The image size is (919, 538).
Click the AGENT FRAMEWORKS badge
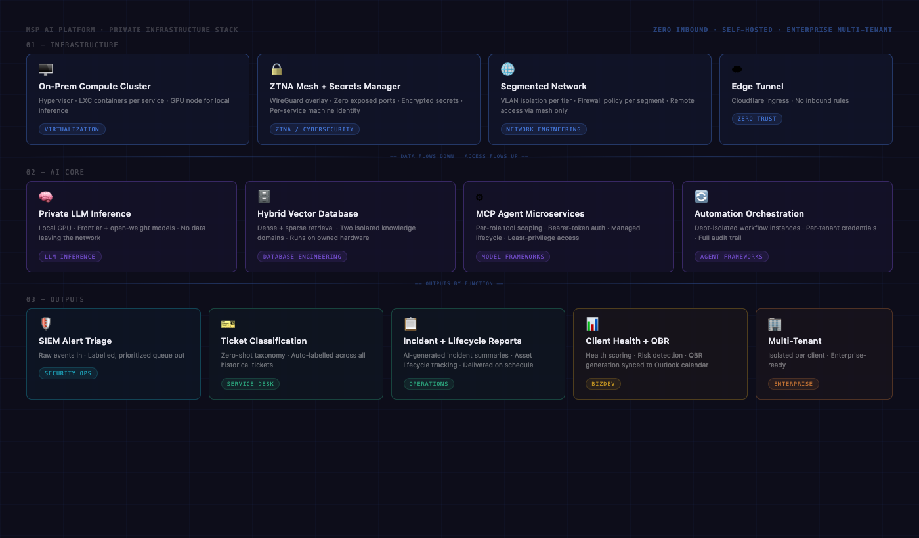[x=731, y=257]
